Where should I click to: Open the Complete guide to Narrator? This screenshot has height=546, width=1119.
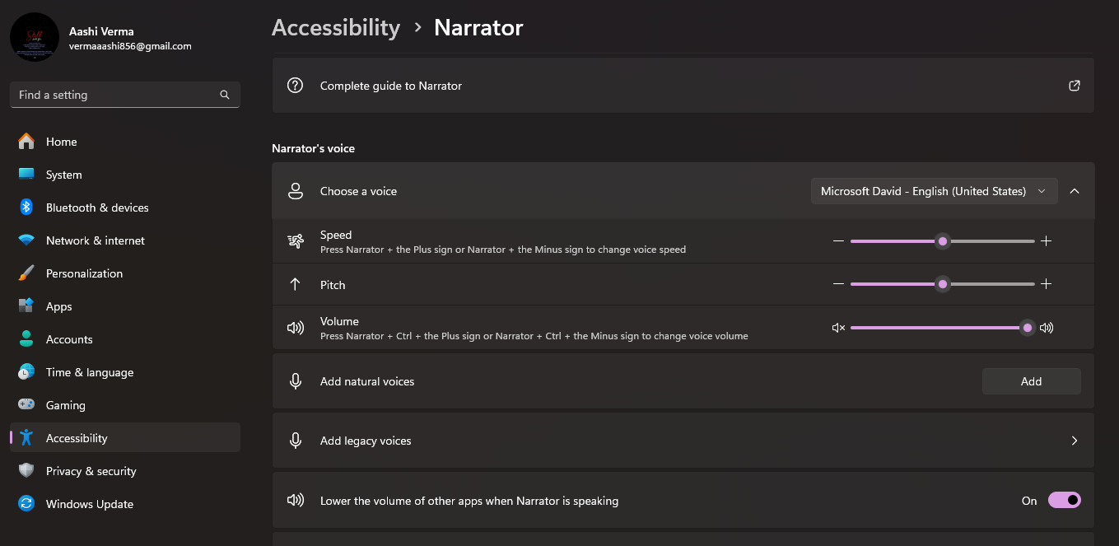coord(391,86)
